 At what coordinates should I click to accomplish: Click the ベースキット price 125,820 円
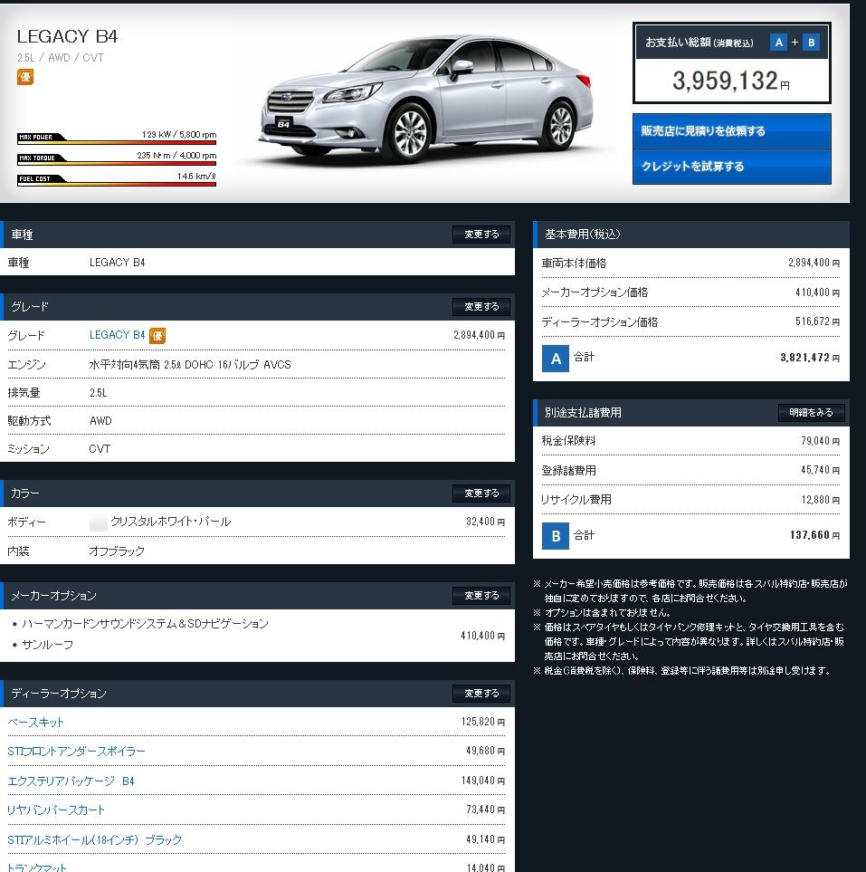(483, 722)
